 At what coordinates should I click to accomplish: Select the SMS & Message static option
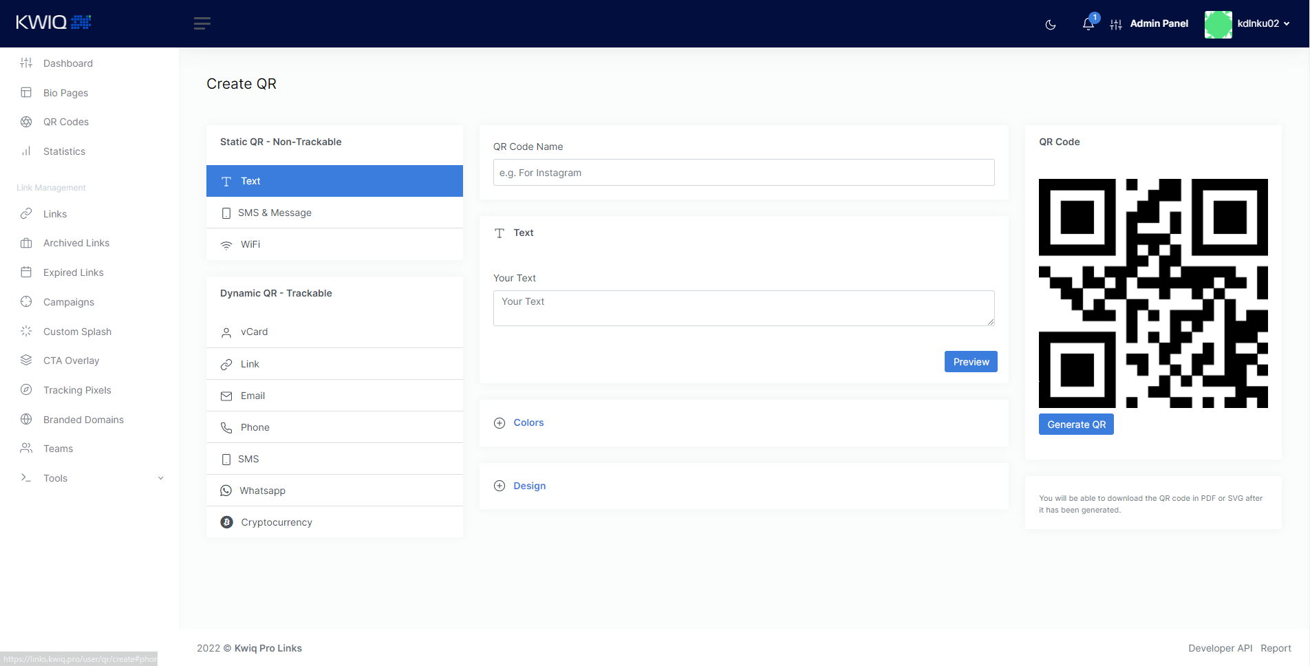275,213
